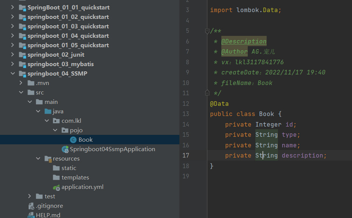Click the name field on line 16
Image resolution: width=352 pixels, height=218 pixels.
click(x=289, y=145)
